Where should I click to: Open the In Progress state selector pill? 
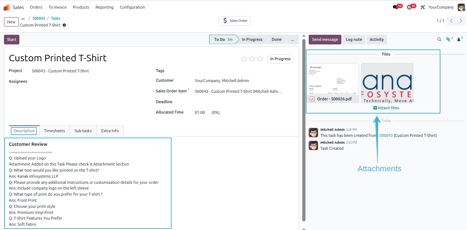click(280, 59)
